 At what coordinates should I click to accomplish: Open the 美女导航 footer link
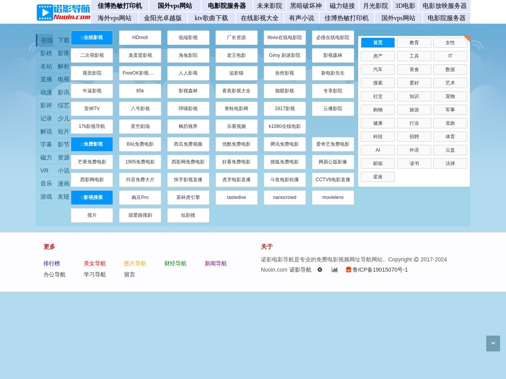click(x=95, y=263)
